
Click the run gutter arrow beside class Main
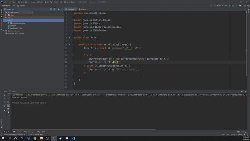[x=70, y=38]
